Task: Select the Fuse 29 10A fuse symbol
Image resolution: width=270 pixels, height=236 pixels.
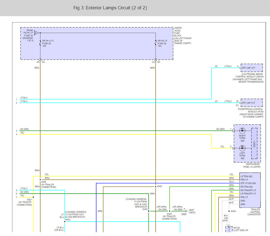Action: click(40, 43)
